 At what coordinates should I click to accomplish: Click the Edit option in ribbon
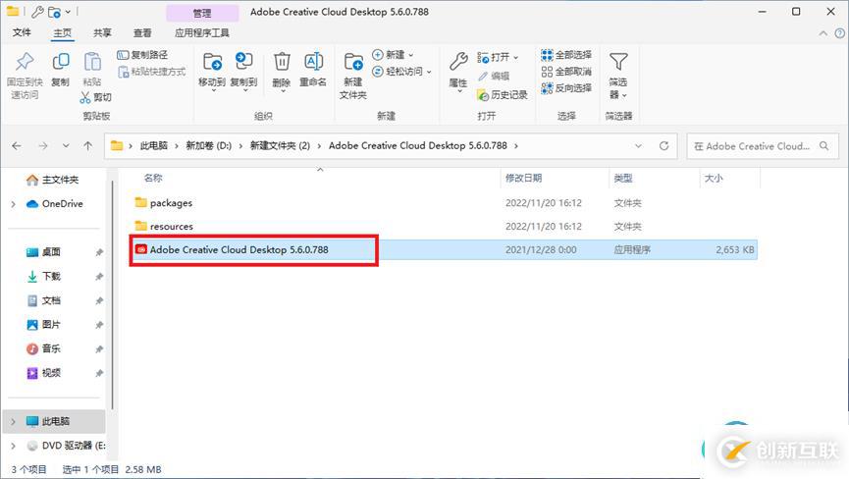494,77
